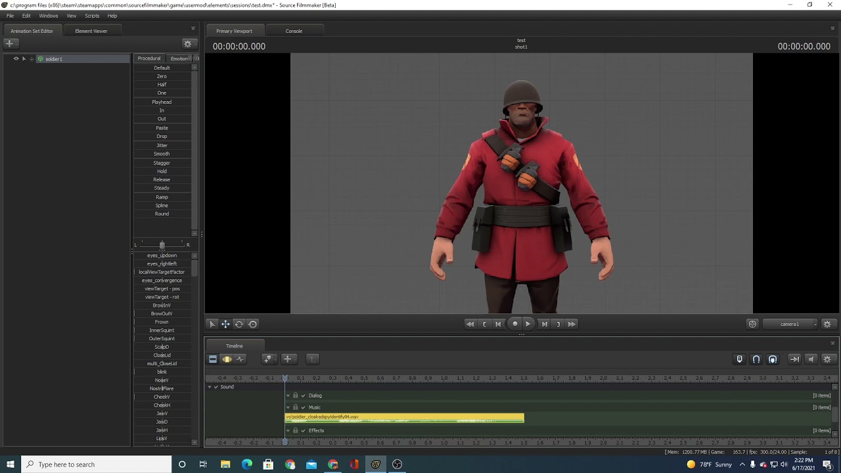Toggle the Effects track lock

click(295, 430)
